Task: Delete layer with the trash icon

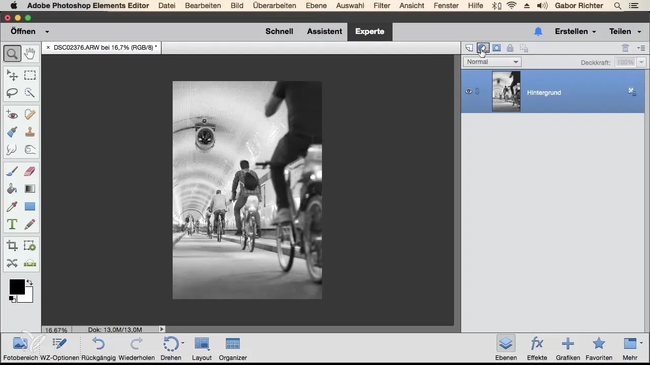Action: pyautogui.click(x=626, y=48)
